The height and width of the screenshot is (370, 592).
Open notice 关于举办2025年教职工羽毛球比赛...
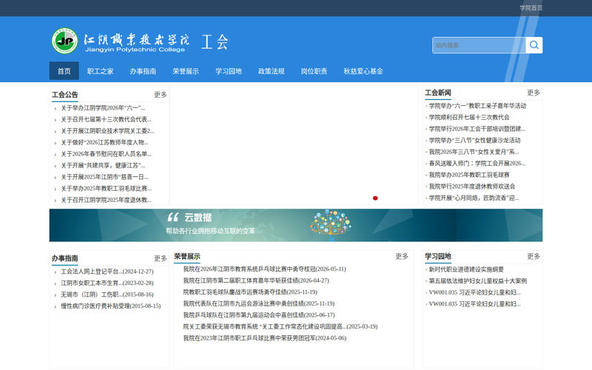coord(106,189)
